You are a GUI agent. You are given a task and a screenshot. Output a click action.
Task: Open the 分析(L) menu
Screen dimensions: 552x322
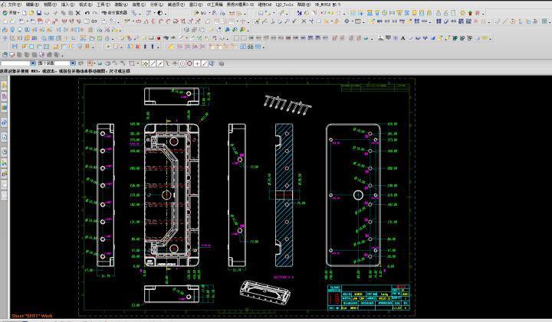[x=156, y=5]
